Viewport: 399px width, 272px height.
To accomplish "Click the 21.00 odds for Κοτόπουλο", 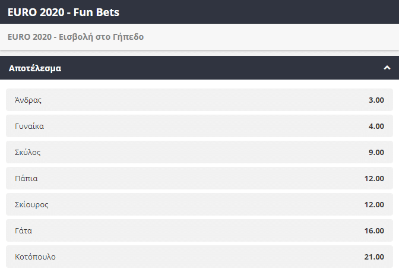I will (374, 257).
